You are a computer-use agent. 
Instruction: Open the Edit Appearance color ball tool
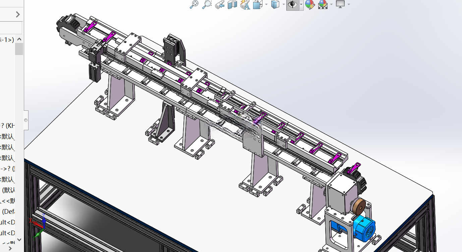point(310,4)
